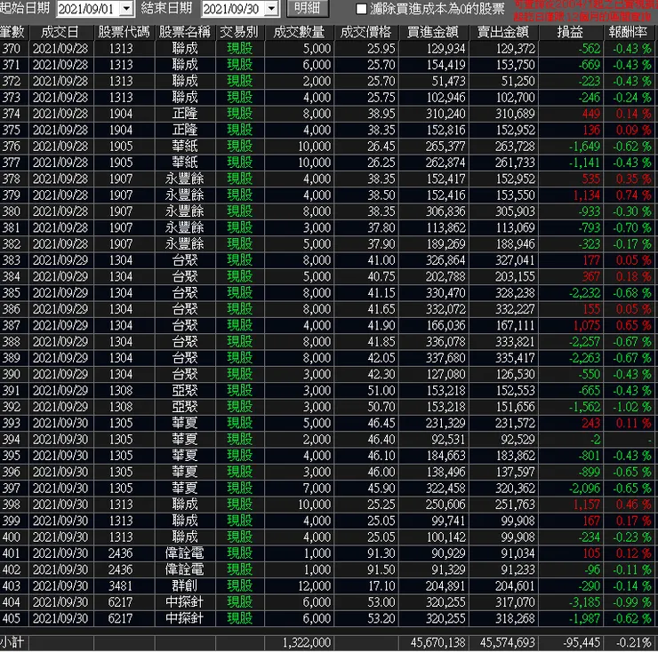Click subtotal buy amount 45,670,138
658x652 pixels.
(438, 643)
